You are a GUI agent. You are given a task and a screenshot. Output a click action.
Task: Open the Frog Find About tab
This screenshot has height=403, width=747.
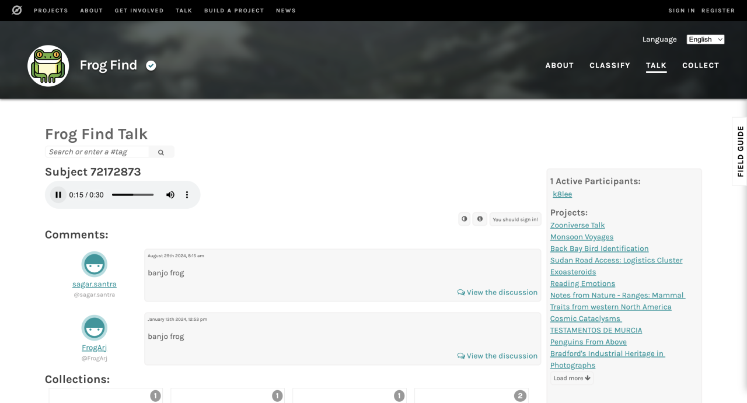560,65
